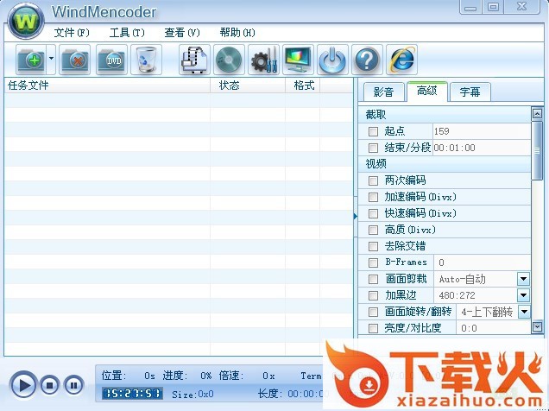Viewport: 549px width, 411px height.
Task: Enable 亮度/对比度 checkbox
Action: [373, 328]
